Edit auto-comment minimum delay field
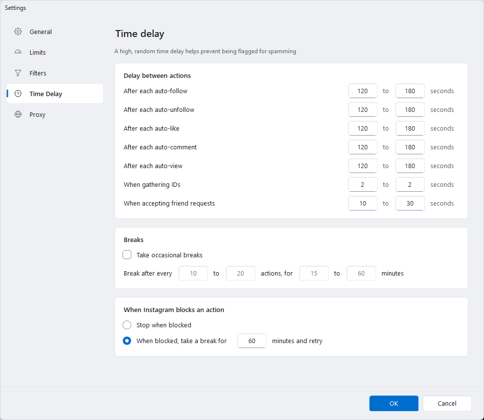 363,147
